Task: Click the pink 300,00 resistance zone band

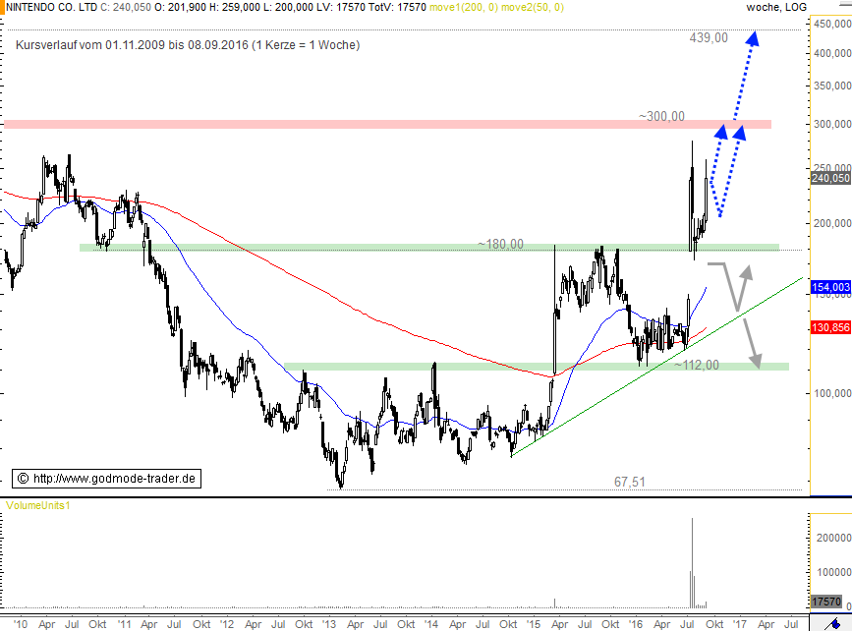Action: (387, 125)
